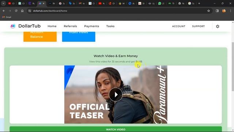Switch to the first YouTube tab

11,3
